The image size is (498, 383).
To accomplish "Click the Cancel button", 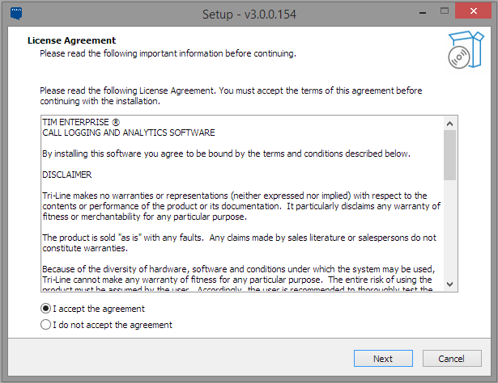I will pyautogui.click(x=452, y=358).
